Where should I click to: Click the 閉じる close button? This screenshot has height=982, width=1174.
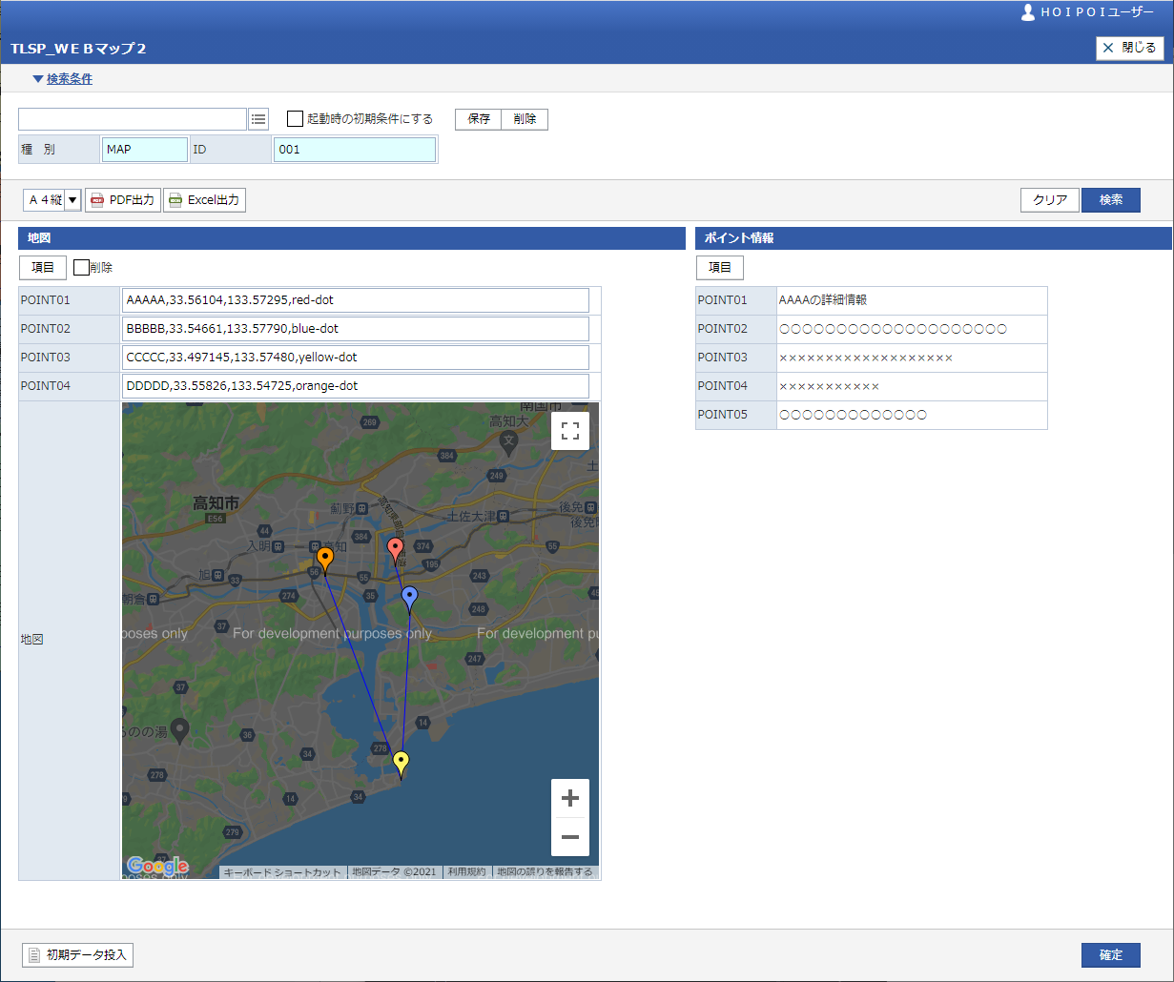pyautogui.click(x=1129, y=48)
